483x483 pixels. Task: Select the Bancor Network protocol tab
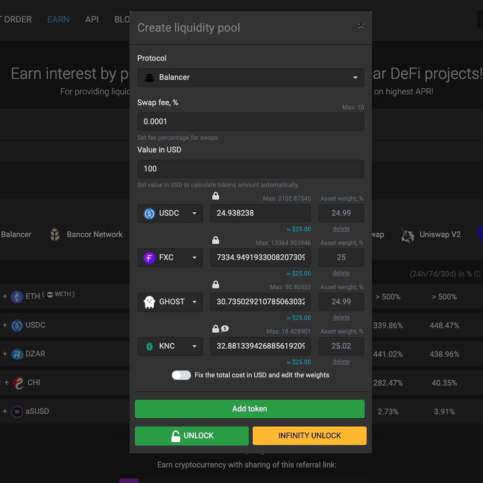(x=87, y=235)
